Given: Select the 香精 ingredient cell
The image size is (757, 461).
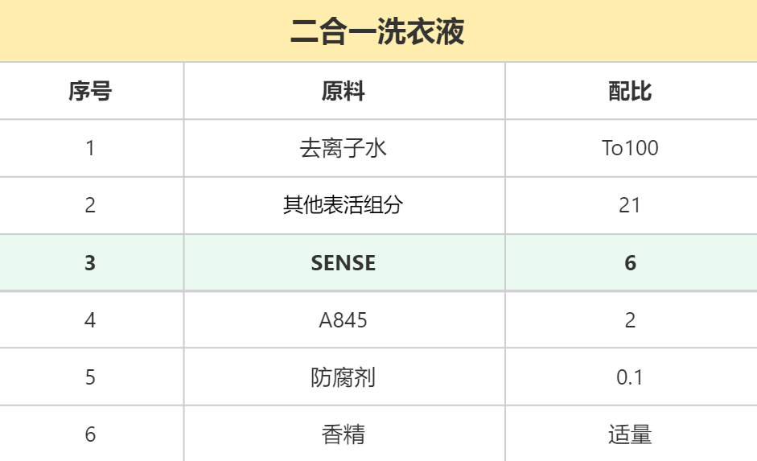Looking at the screenshot, I should pos(344,434).
